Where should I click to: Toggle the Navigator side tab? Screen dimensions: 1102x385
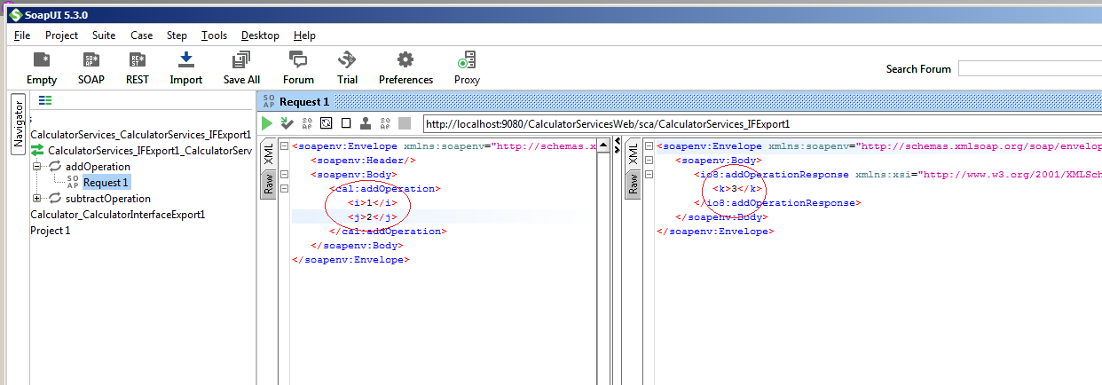pos(18,123)
